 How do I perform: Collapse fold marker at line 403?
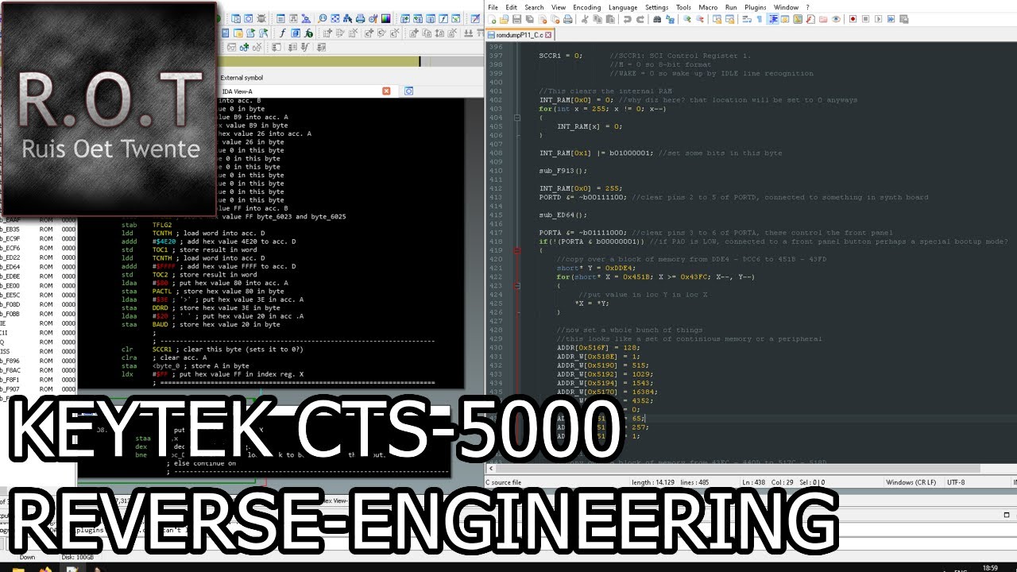[x=517, y=117]
